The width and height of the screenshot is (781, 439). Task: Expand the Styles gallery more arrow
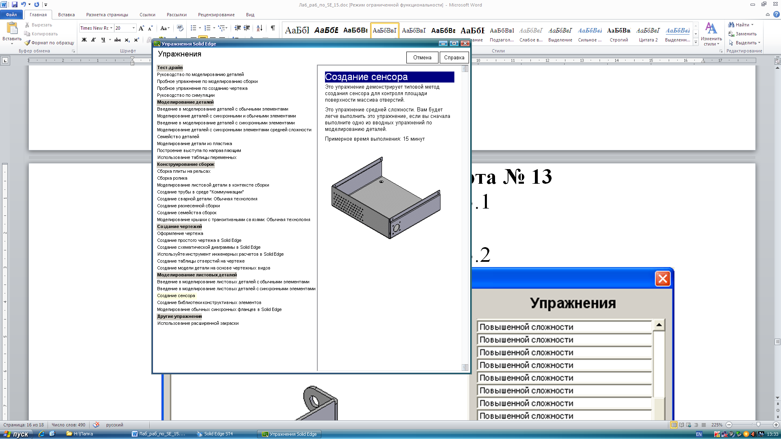point(696,42)
